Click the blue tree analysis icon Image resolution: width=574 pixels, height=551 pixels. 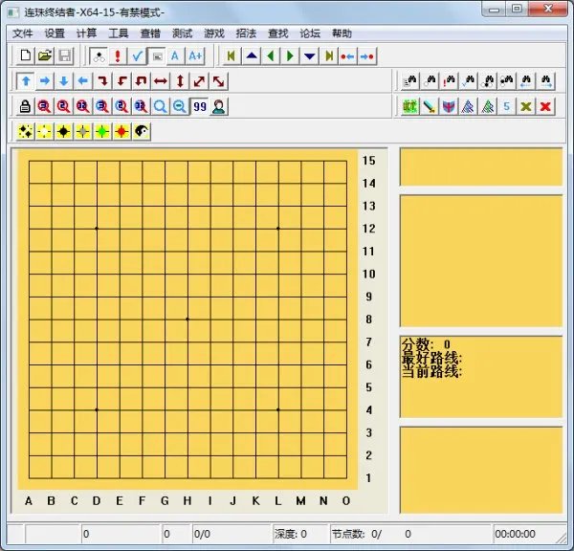(468, 106)
